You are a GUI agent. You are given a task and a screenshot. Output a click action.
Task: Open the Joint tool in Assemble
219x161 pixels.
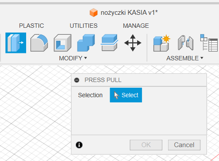click(x=185, y=43)
